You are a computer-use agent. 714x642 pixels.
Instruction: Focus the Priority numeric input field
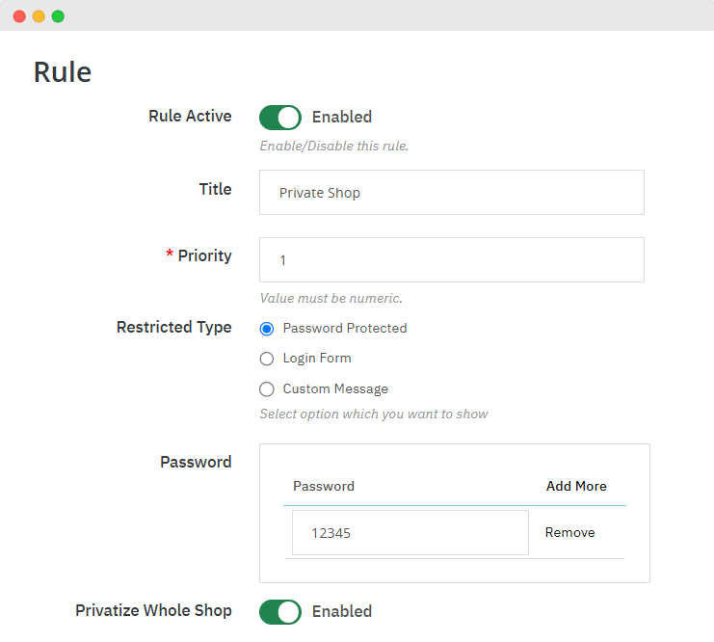[x=451, y=260]
